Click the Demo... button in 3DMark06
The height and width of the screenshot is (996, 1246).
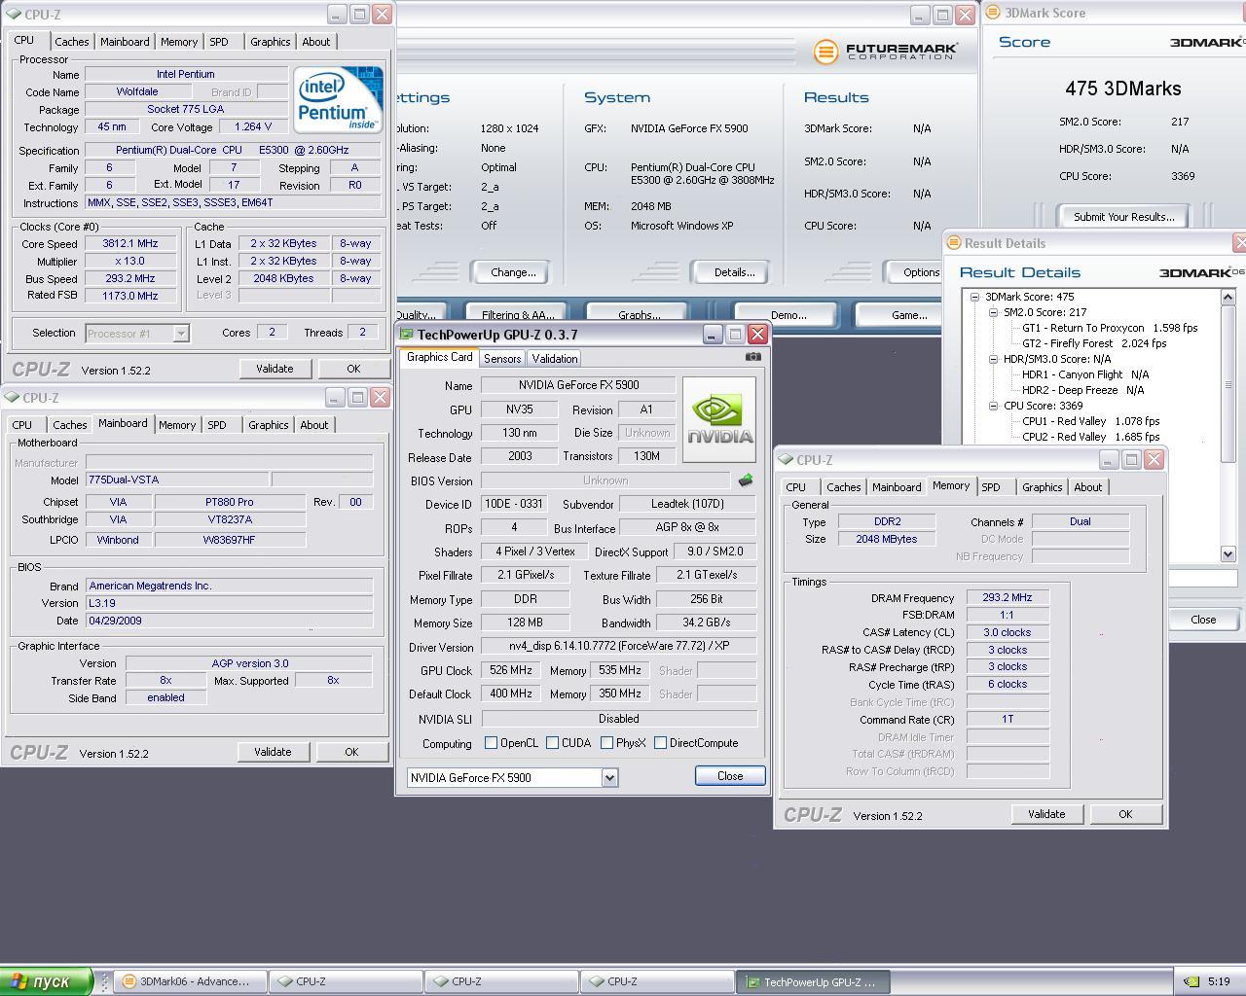(788, 314)
